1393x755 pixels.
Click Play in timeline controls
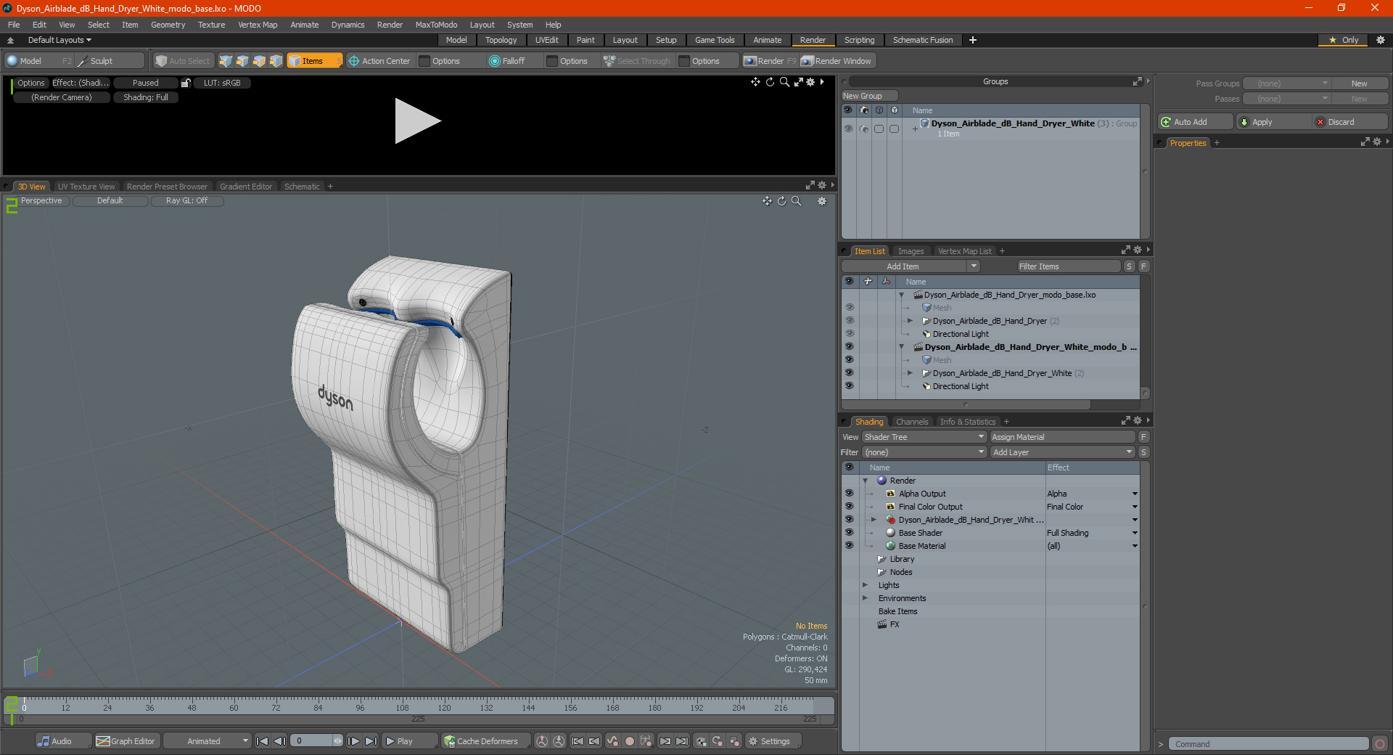click(x=408, y=741)
